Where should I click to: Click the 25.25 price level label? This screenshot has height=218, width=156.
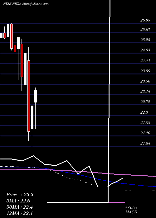click(x=145, y=40)
